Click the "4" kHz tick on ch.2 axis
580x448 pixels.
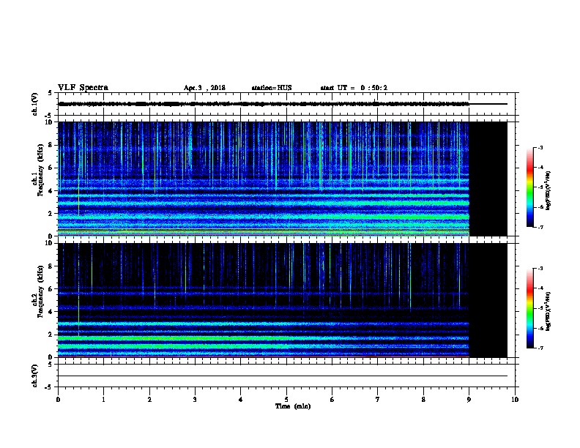click(x=51, y=312)
